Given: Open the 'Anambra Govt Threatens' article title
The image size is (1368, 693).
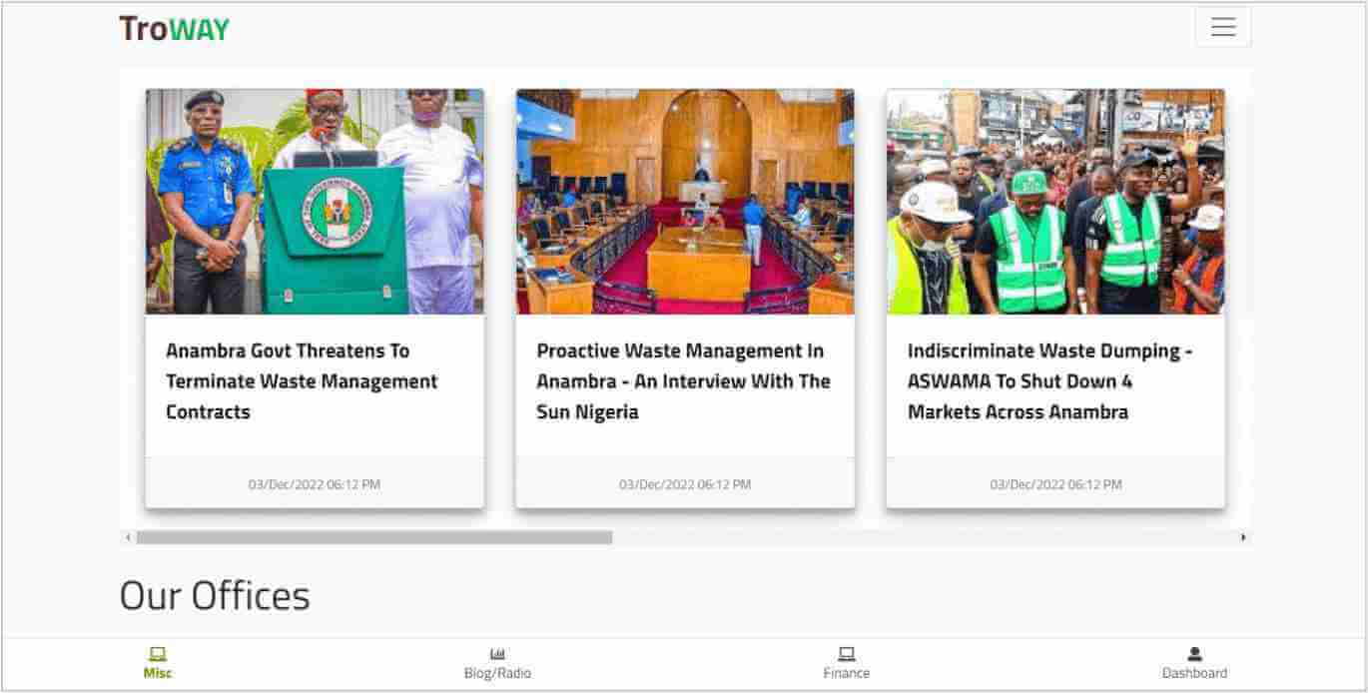Looking at the screenshot, I should point(302,381).
